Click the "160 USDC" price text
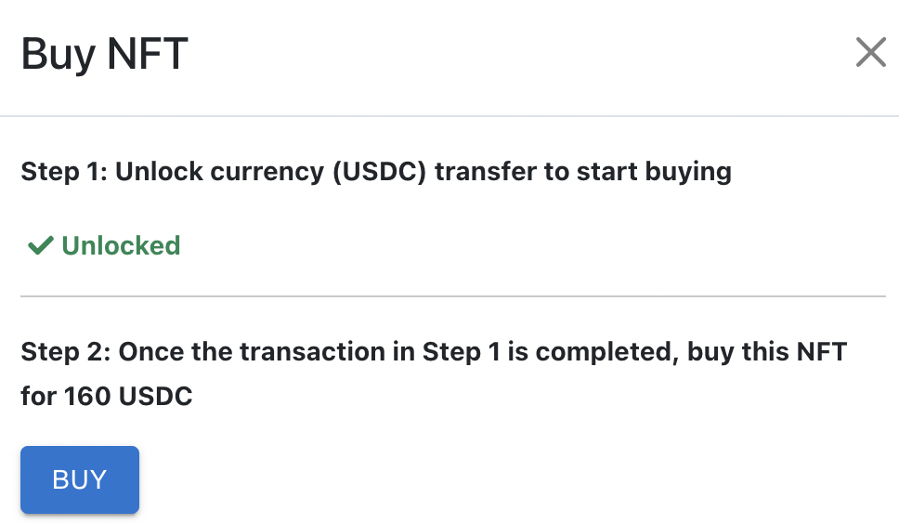Image resolution: width=899 pixels, height=524 pixels. tap(128, 397)
